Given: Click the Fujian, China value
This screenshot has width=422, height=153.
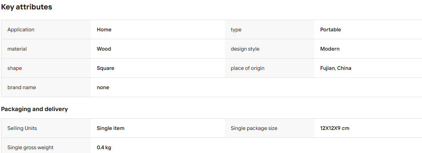Looking at the screenshot, I should (336, 68).
